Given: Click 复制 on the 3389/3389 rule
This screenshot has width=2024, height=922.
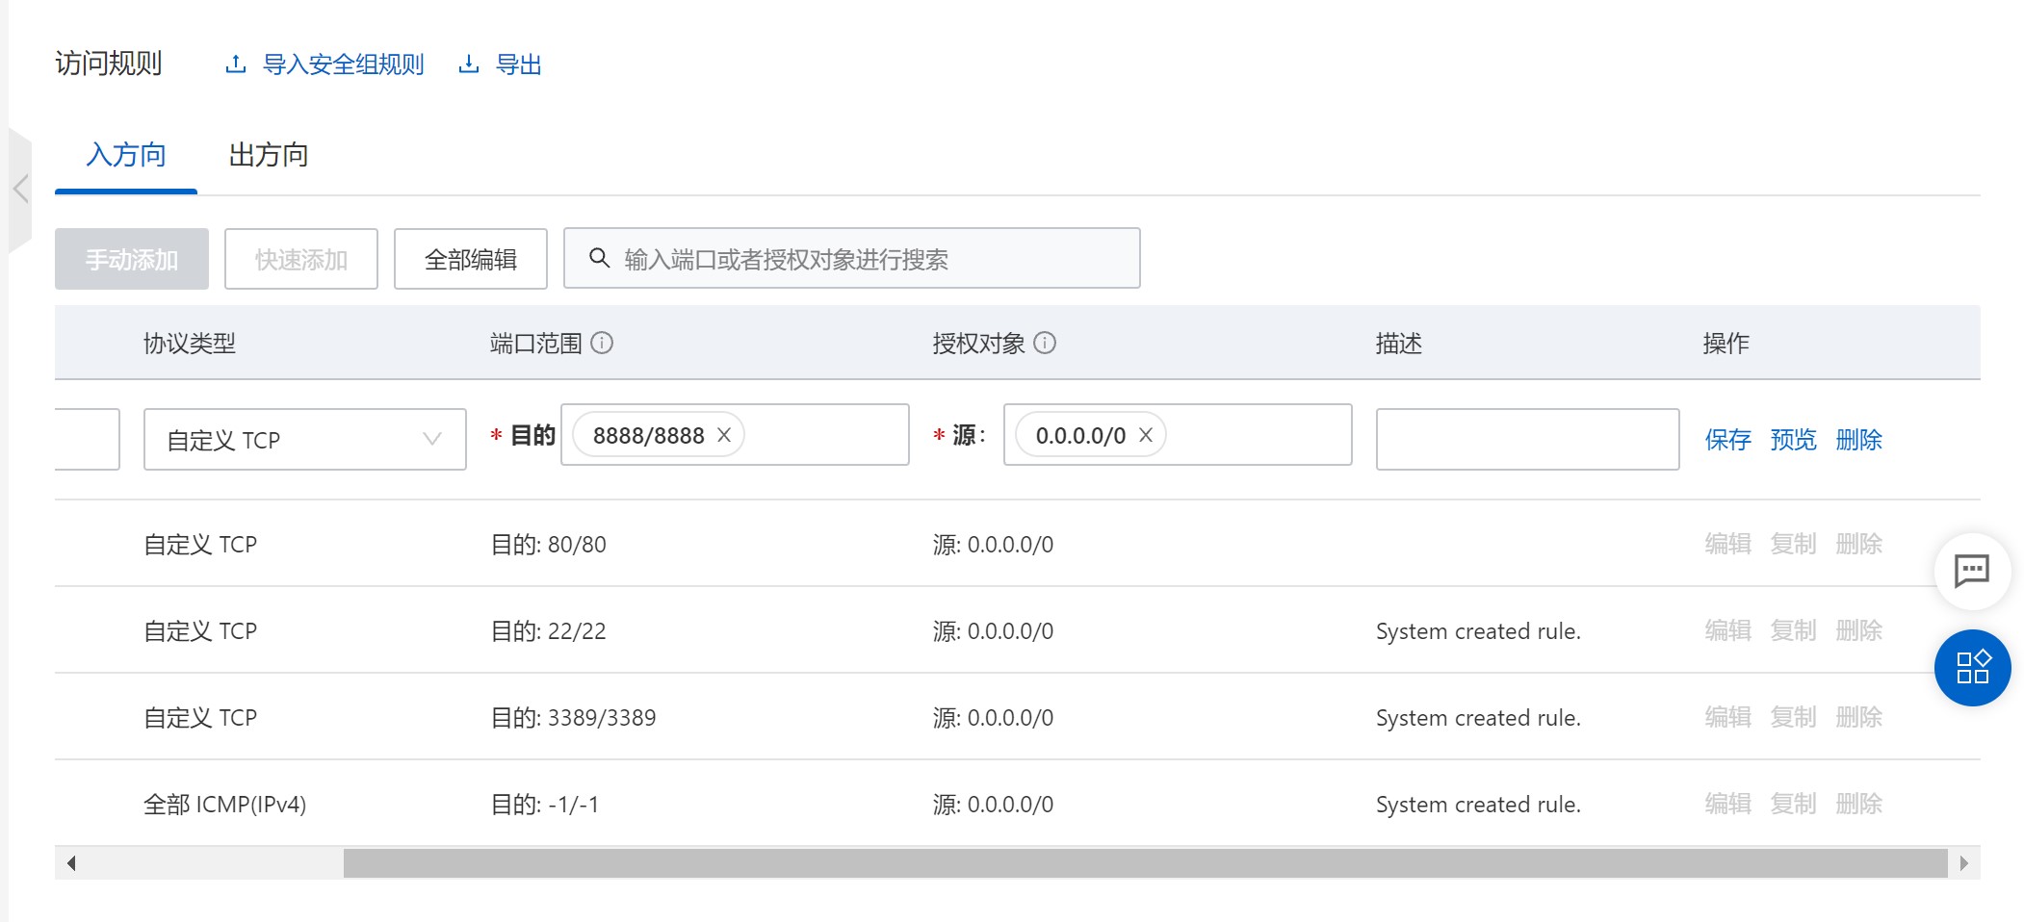Looking at the screenshot, I should coord(1794,717).
